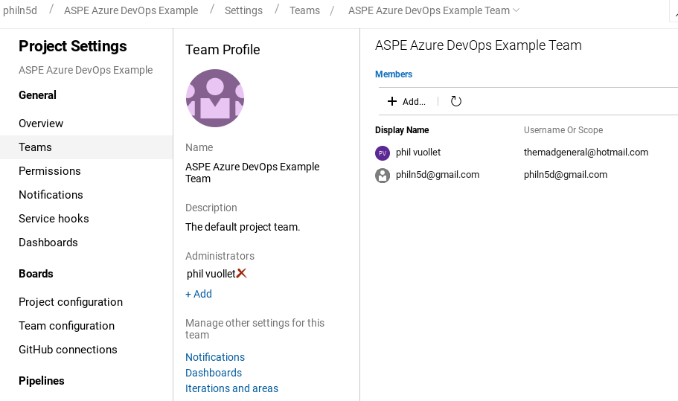Viewport: 678px width, 401px height.
Task: Open Iterations and areas link
Action: coord(231,388)
